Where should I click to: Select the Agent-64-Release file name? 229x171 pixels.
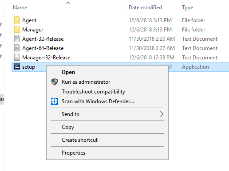[x=43, y=48]
